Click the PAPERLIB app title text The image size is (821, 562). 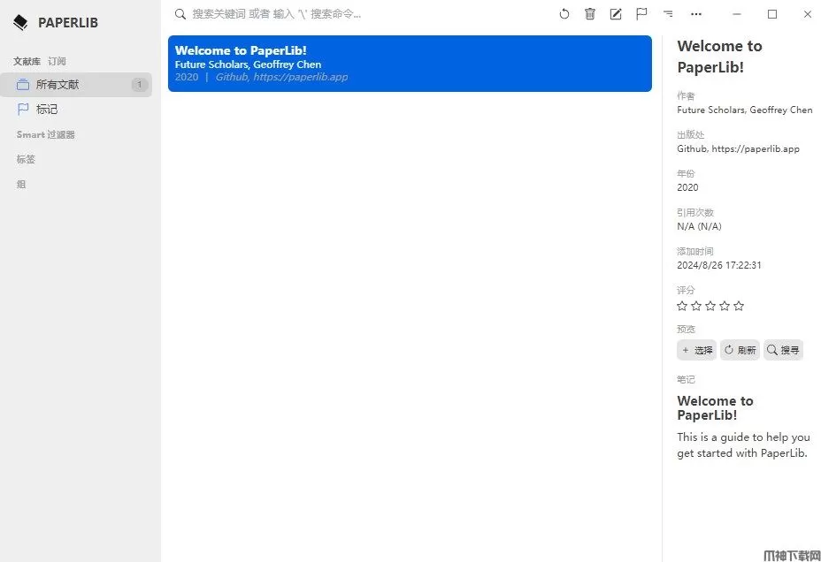[68, 22]
